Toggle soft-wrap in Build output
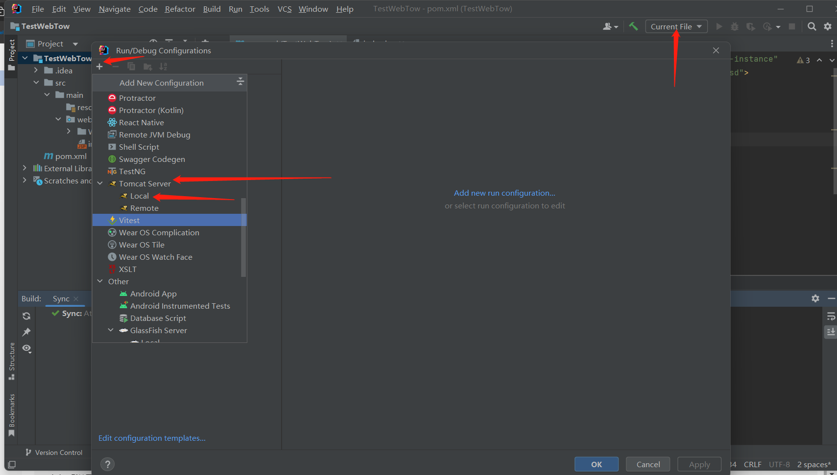Viewport: 837px width, 475px height. (x=831, y=316)
